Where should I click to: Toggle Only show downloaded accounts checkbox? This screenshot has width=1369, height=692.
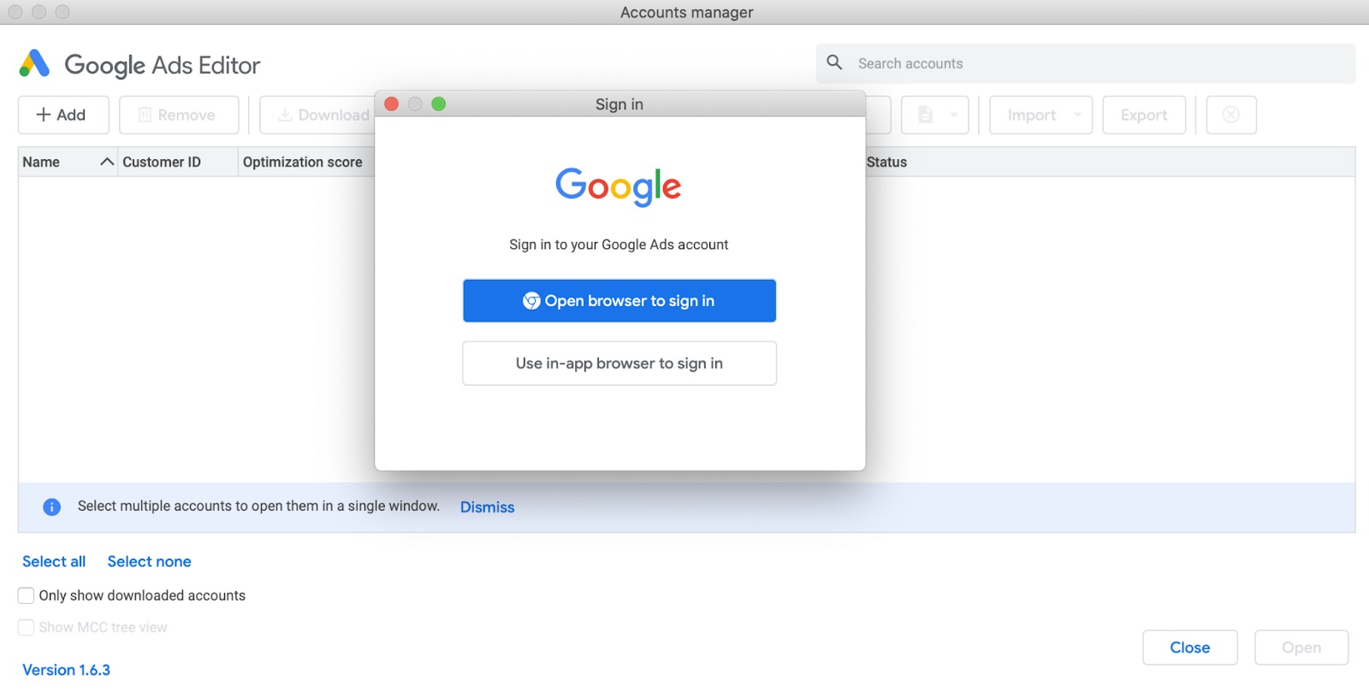[27, 595]
